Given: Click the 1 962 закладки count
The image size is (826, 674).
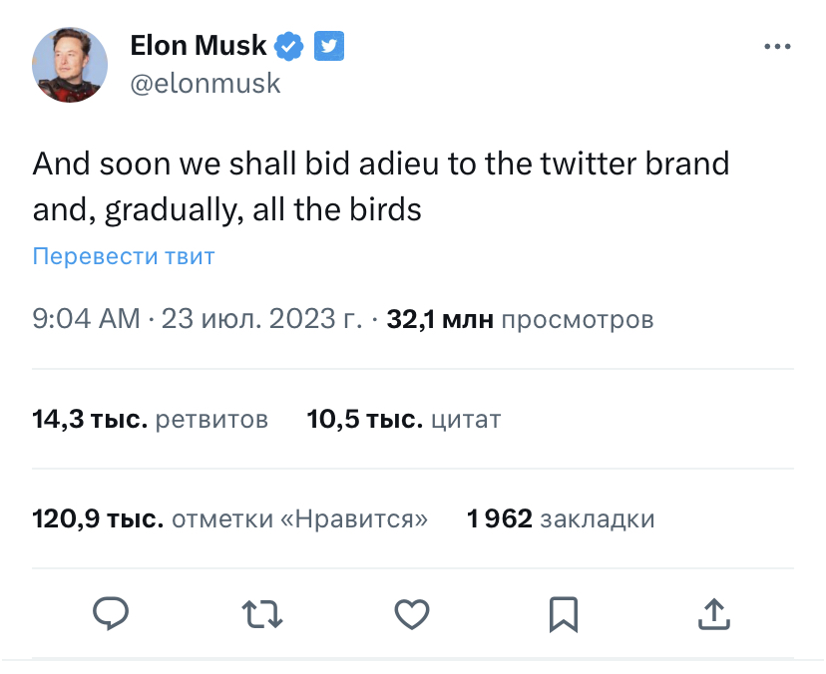Looking at the screenshot, I should point(561,519).
